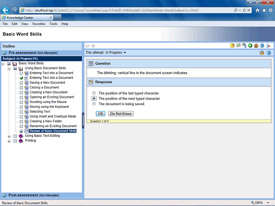Open the zoom level dropdown arrow in status bar
Viewport: 275px width, 206px height.
coord(268,203)
